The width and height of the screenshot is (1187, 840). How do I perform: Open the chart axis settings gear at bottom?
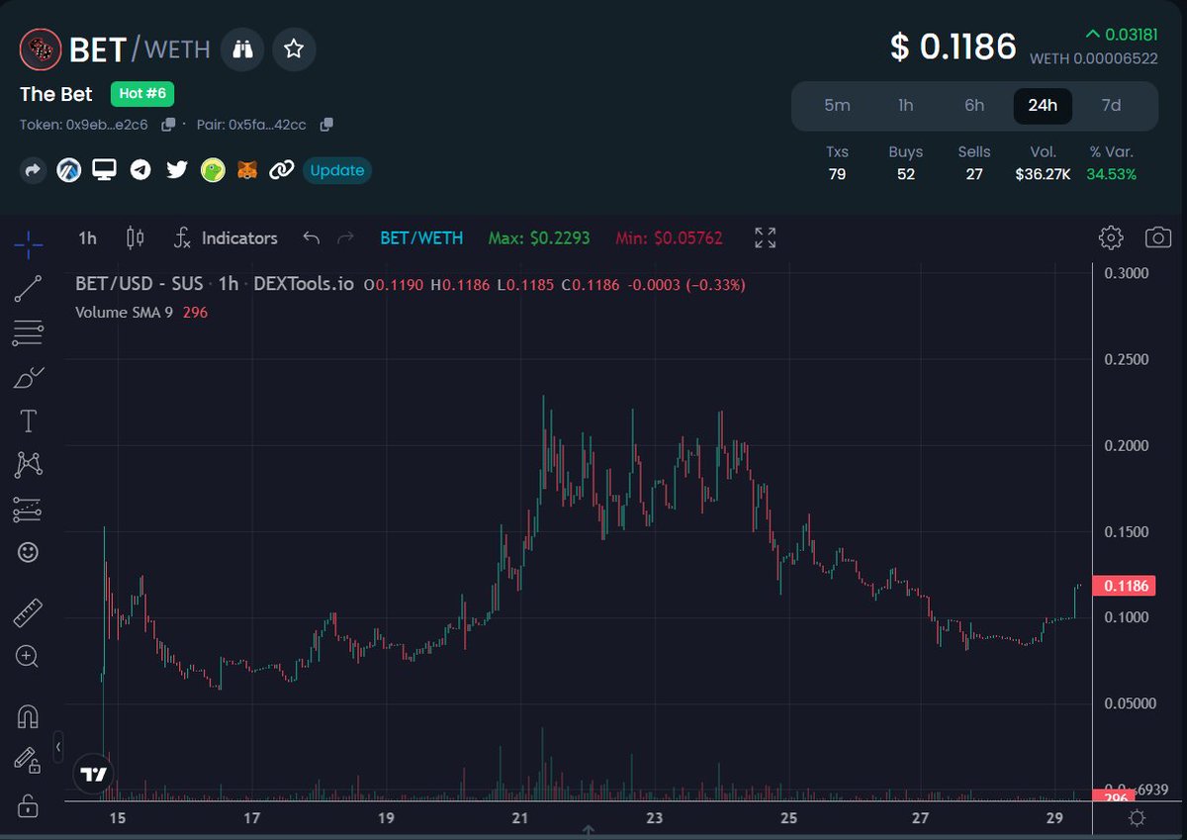(x=1137, y=818)
